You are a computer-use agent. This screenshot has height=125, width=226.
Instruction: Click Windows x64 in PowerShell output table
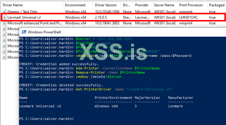coord(106,106)
